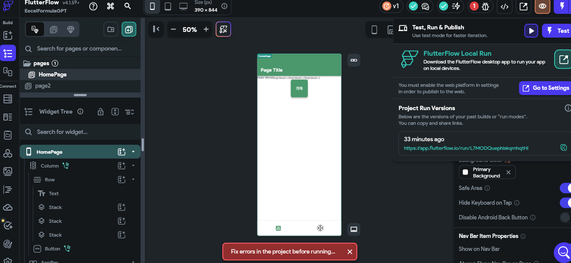This screenshot has width=571, height=263.
Task: Open the widget tree options menu icon
Action: point(129,112)
